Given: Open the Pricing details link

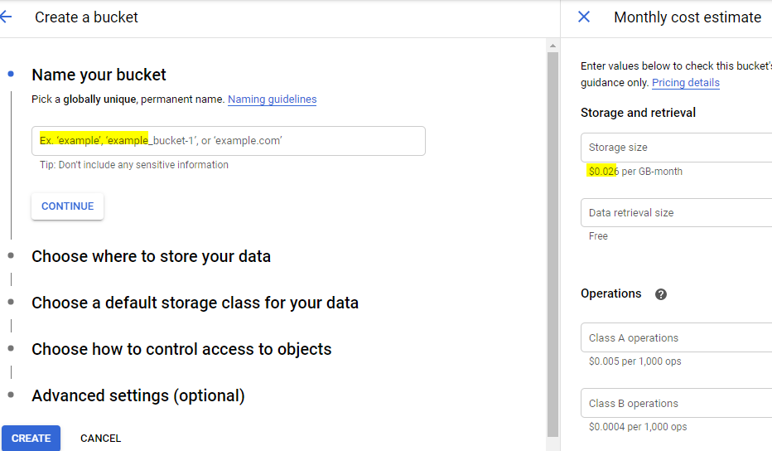Looking at the screenshot, I should coord(685,82).
